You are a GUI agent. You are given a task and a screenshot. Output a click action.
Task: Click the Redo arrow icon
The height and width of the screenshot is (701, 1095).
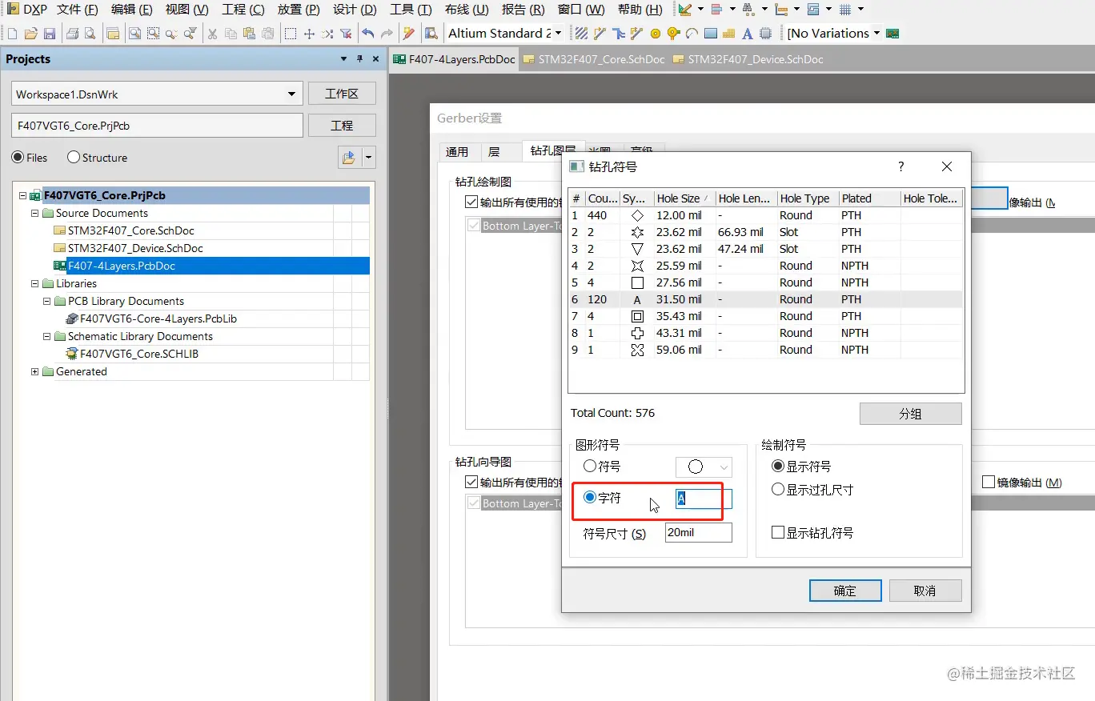pyautogui.click(x=387, y=34)
